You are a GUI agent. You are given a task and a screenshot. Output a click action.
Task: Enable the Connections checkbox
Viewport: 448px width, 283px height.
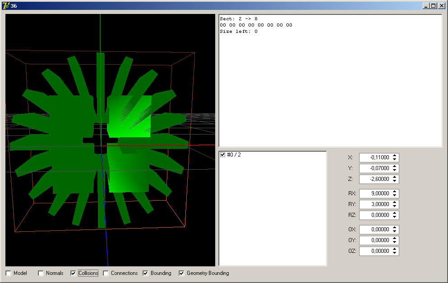[x=106, y=273]
